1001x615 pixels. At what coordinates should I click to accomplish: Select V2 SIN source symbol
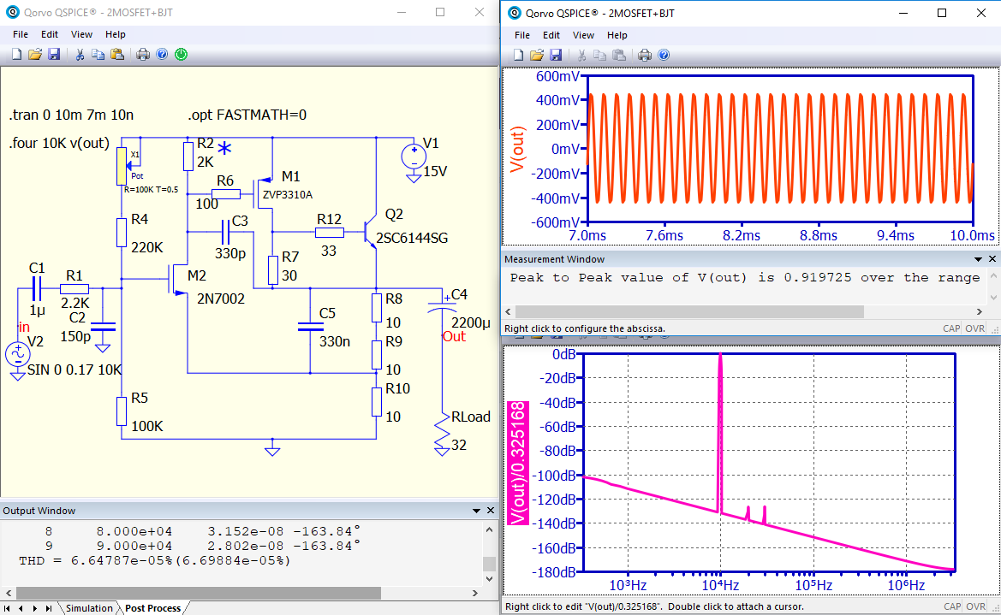click(x=18, y=355)
